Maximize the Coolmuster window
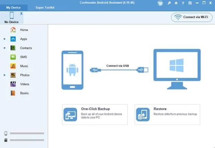The height and width of the screenshot is (148, 215). tap(204, 3)
